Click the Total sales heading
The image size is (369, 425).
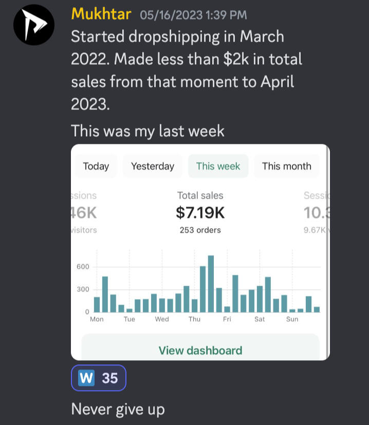[200, 195]
